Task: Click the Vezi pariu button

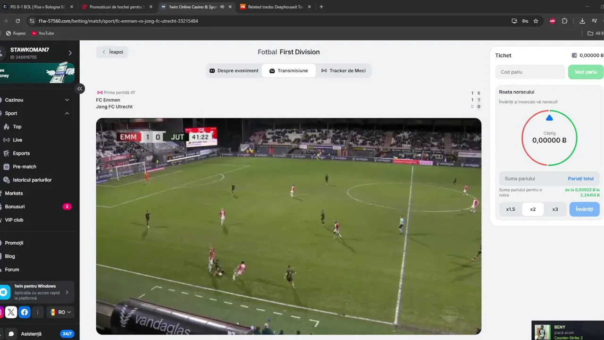Action: [x=586, y=72]
